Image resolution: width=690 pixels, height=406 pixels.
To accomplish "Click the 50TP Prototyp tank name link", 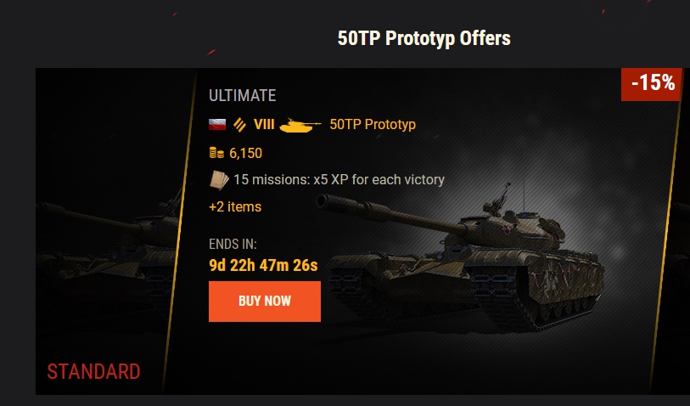I will point(373,124).
